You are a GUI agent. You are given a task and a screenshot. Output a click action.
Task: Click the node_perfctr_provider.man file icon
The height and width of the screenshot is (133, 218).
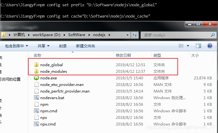click(36, 91)
